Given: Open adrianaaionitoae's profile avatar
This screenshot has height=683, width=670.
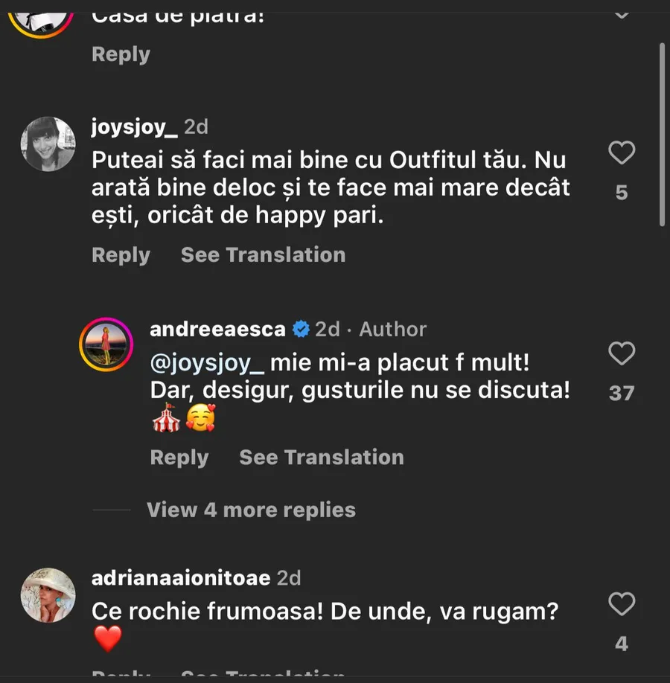Looking at the screenshot, I should [x=48, y=594].
